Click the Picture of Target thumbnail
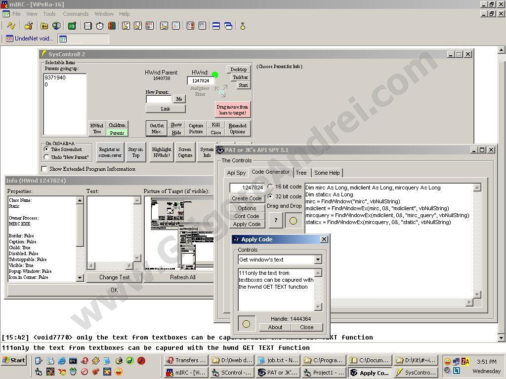Image resolution: width=506 pixels, height=379 pixels. coord(179,233)
